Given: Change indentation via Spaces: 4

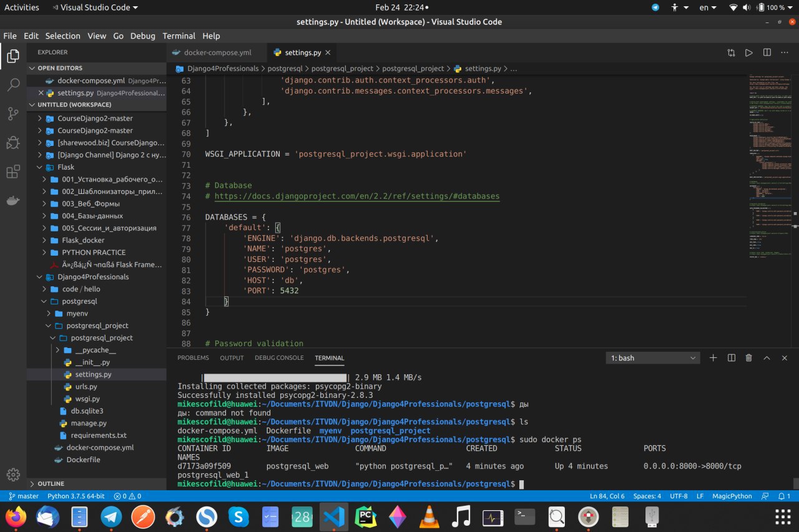Looking at the screenshot, I should [647, 496].
